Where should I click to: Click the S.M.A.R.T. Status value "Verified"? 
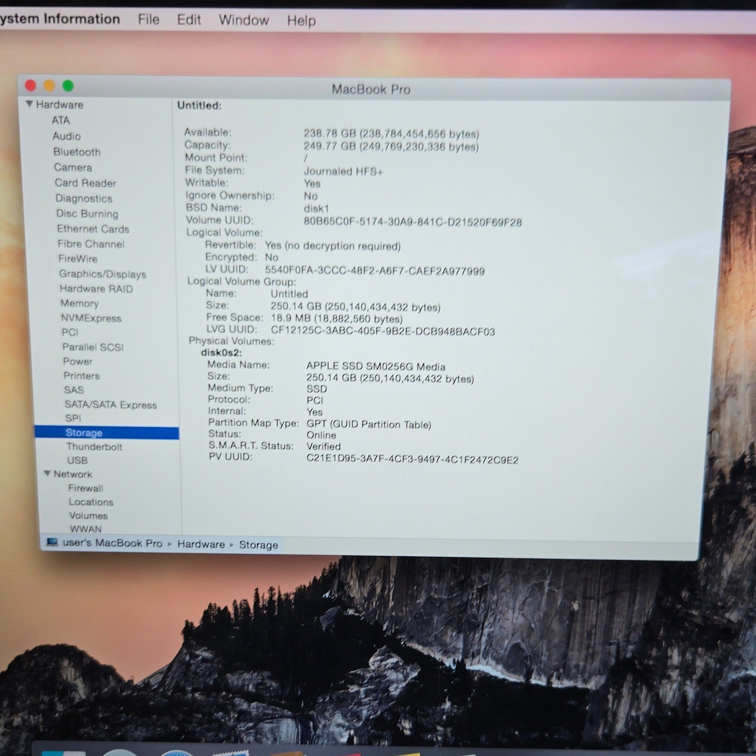[324, 447]
